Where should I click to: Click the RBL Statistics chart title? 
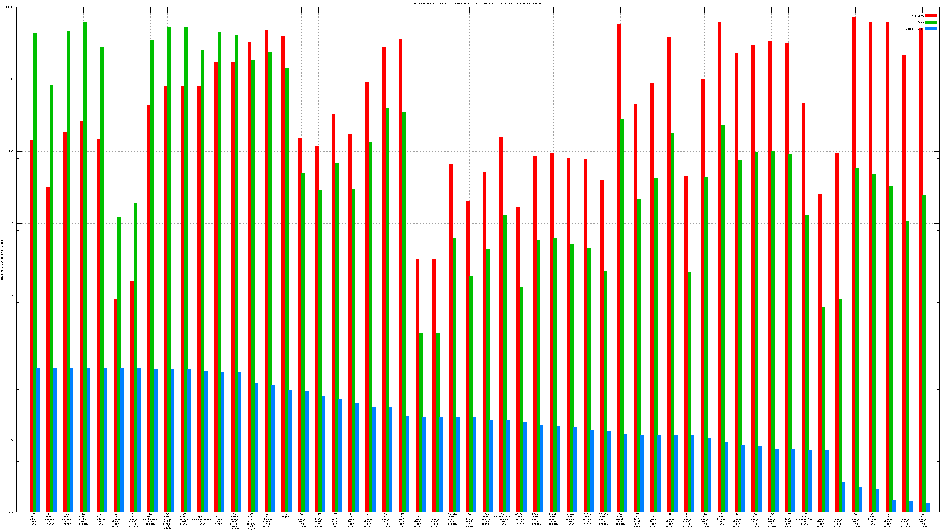click(477, 4)
